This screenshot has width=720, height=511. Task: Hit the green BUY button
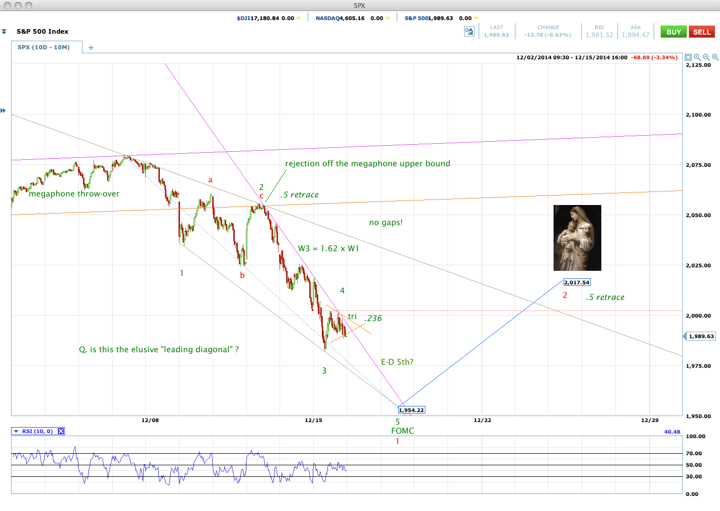pyautogui.click(x=674, y=32)
